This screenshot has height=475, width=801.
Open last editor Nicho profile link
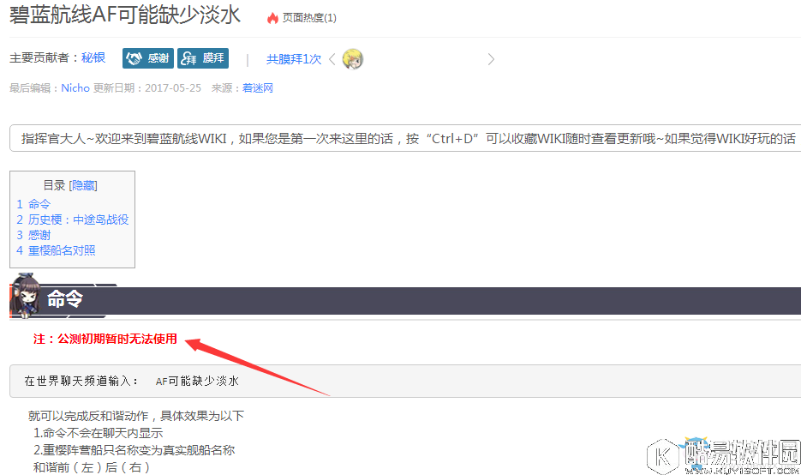point(75,88)
